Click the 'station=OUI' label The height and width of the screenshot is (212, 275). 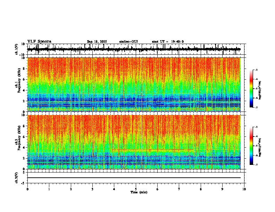(x=128, y=42)
